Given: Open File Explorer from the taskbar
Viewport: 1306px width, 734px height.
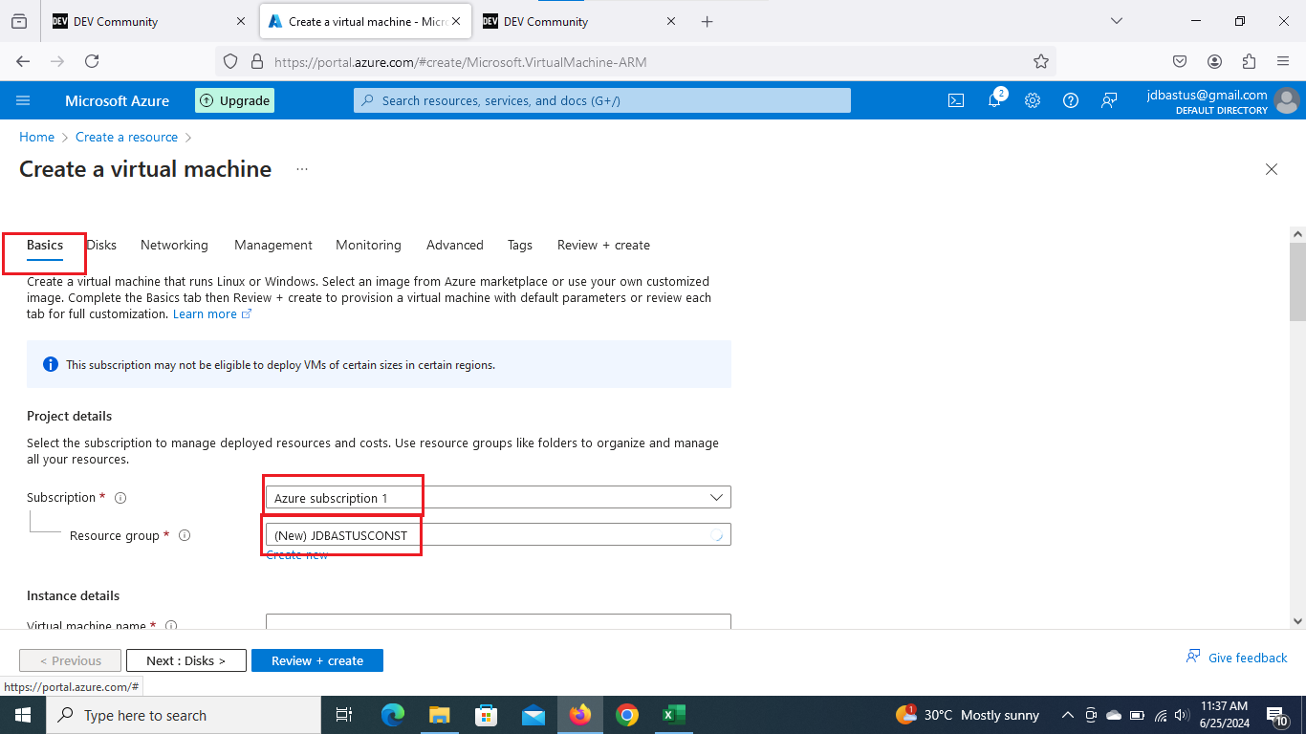Looking at the screenshot, I should 439,715.
